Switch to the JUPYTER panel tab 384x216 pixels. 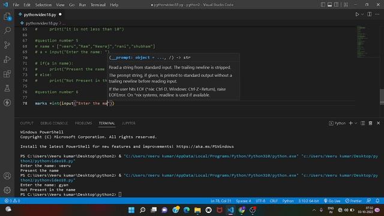click(x=128, y=123)
